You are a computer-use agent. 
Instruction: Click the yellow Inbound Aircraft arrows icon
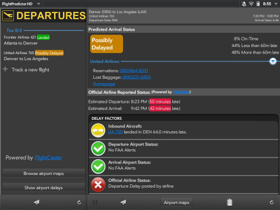98,131
